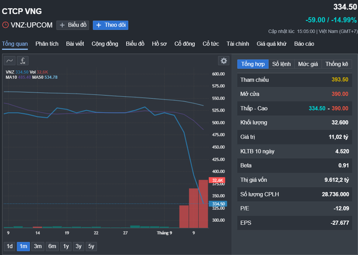Open the Bài viết tab
358x255 pixels.
click(75, 44)
